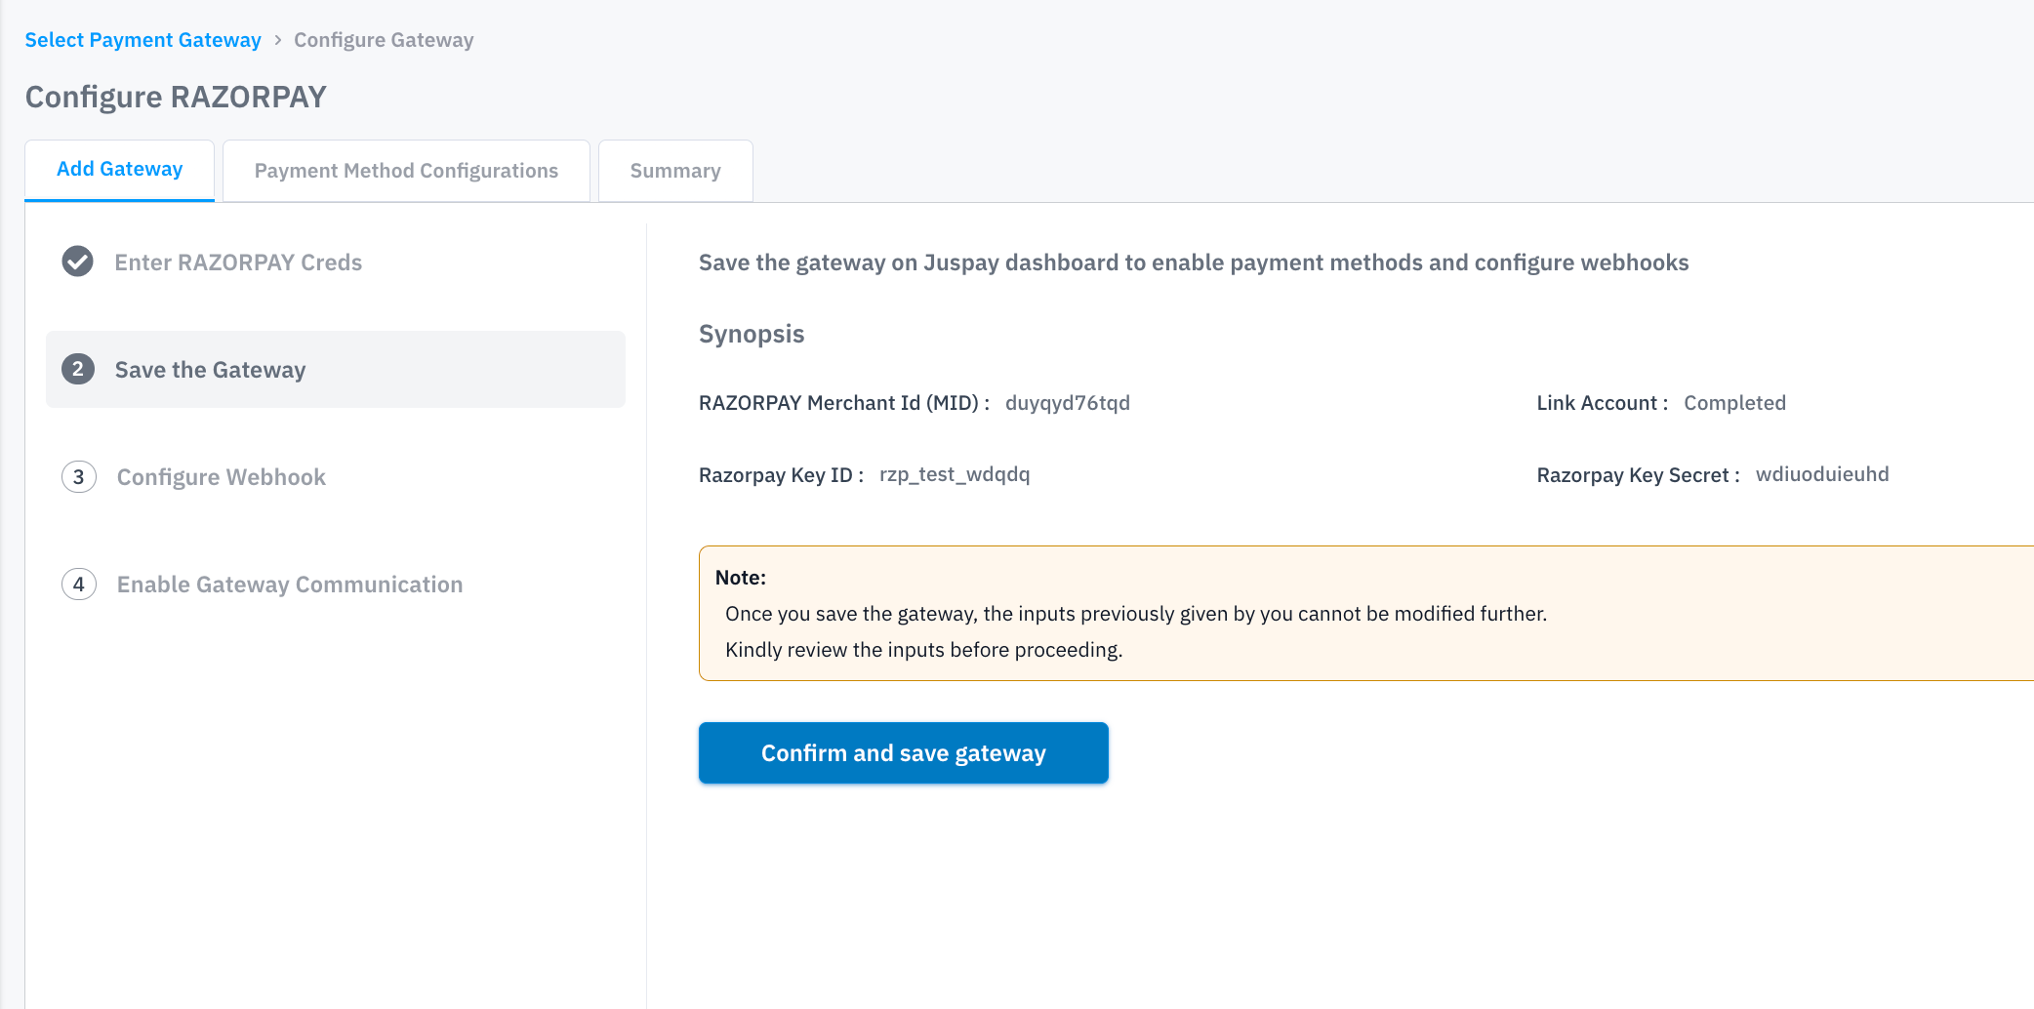Open the Enter RAZORPAY Creds step

[x=238, y=262]
